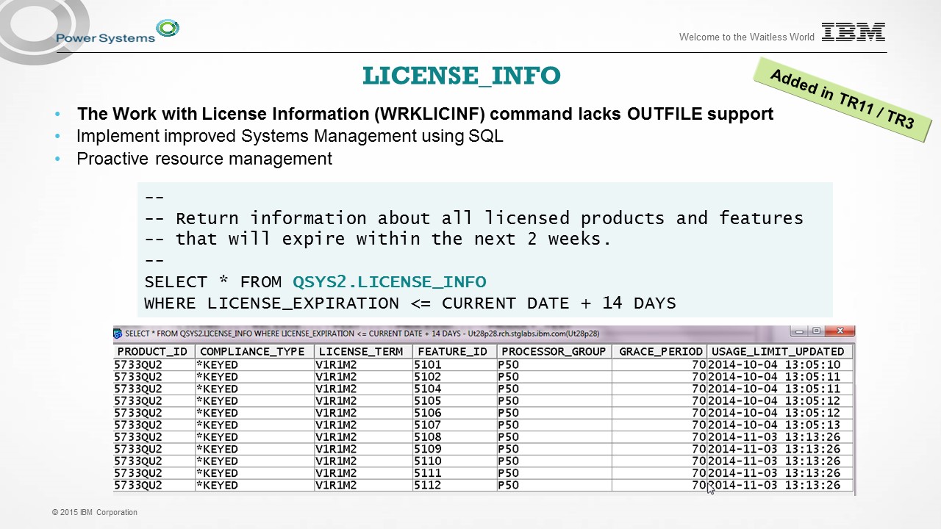The image size is (941, 529).
Task: Select feature ID cell 5110
Action: coord(454,461)
